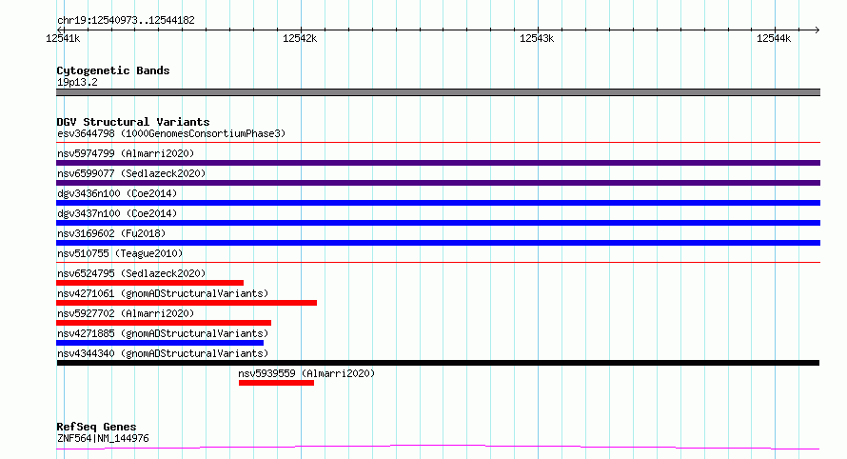Screen dimensions: 847x459
Task: Click the 12541k ruler tick label
Action: (63, 38)
